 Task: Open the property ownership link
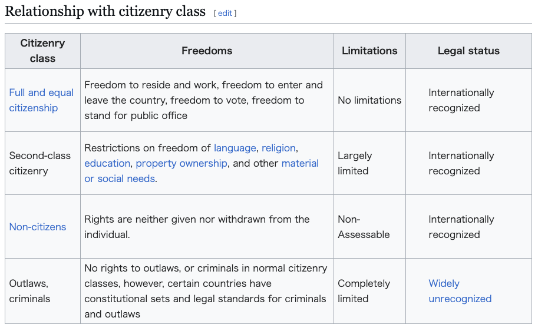(181, 163)
